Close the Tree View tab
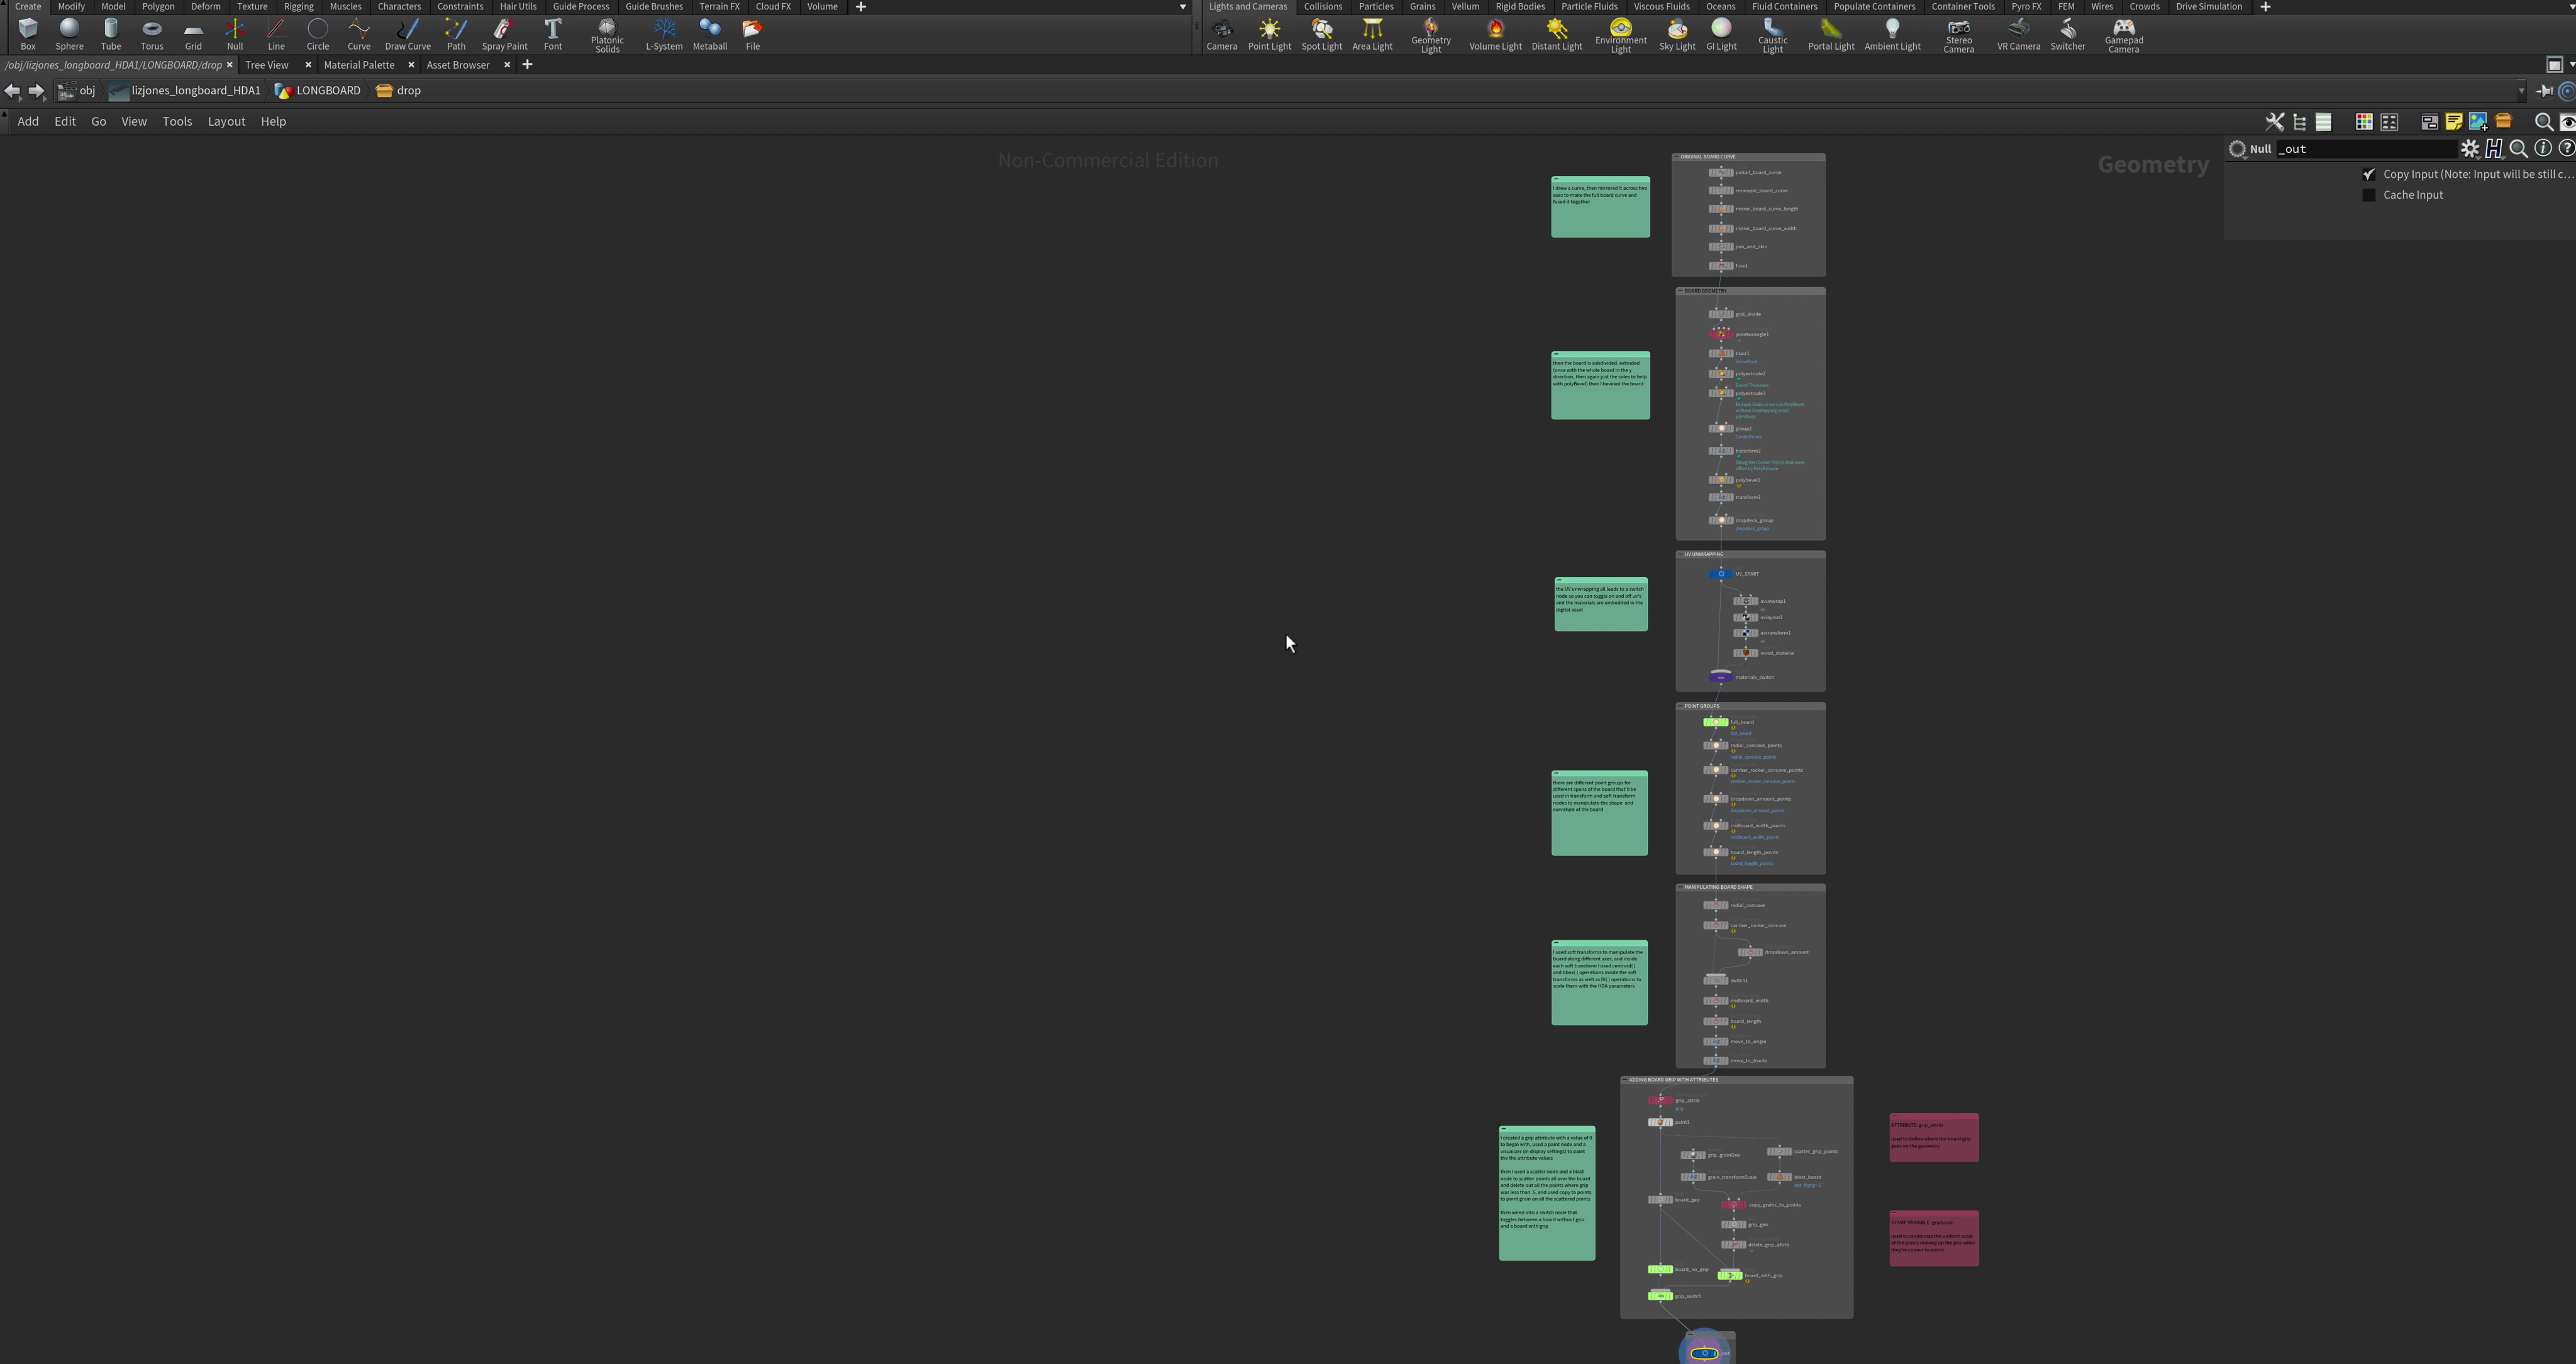Viewport: 2576px width, 1364px height. (x=308, y=65)
